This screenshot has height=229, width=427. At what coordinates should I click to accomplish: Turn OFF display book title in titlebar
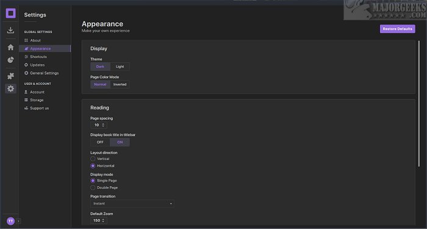click(x=100, y=142)
